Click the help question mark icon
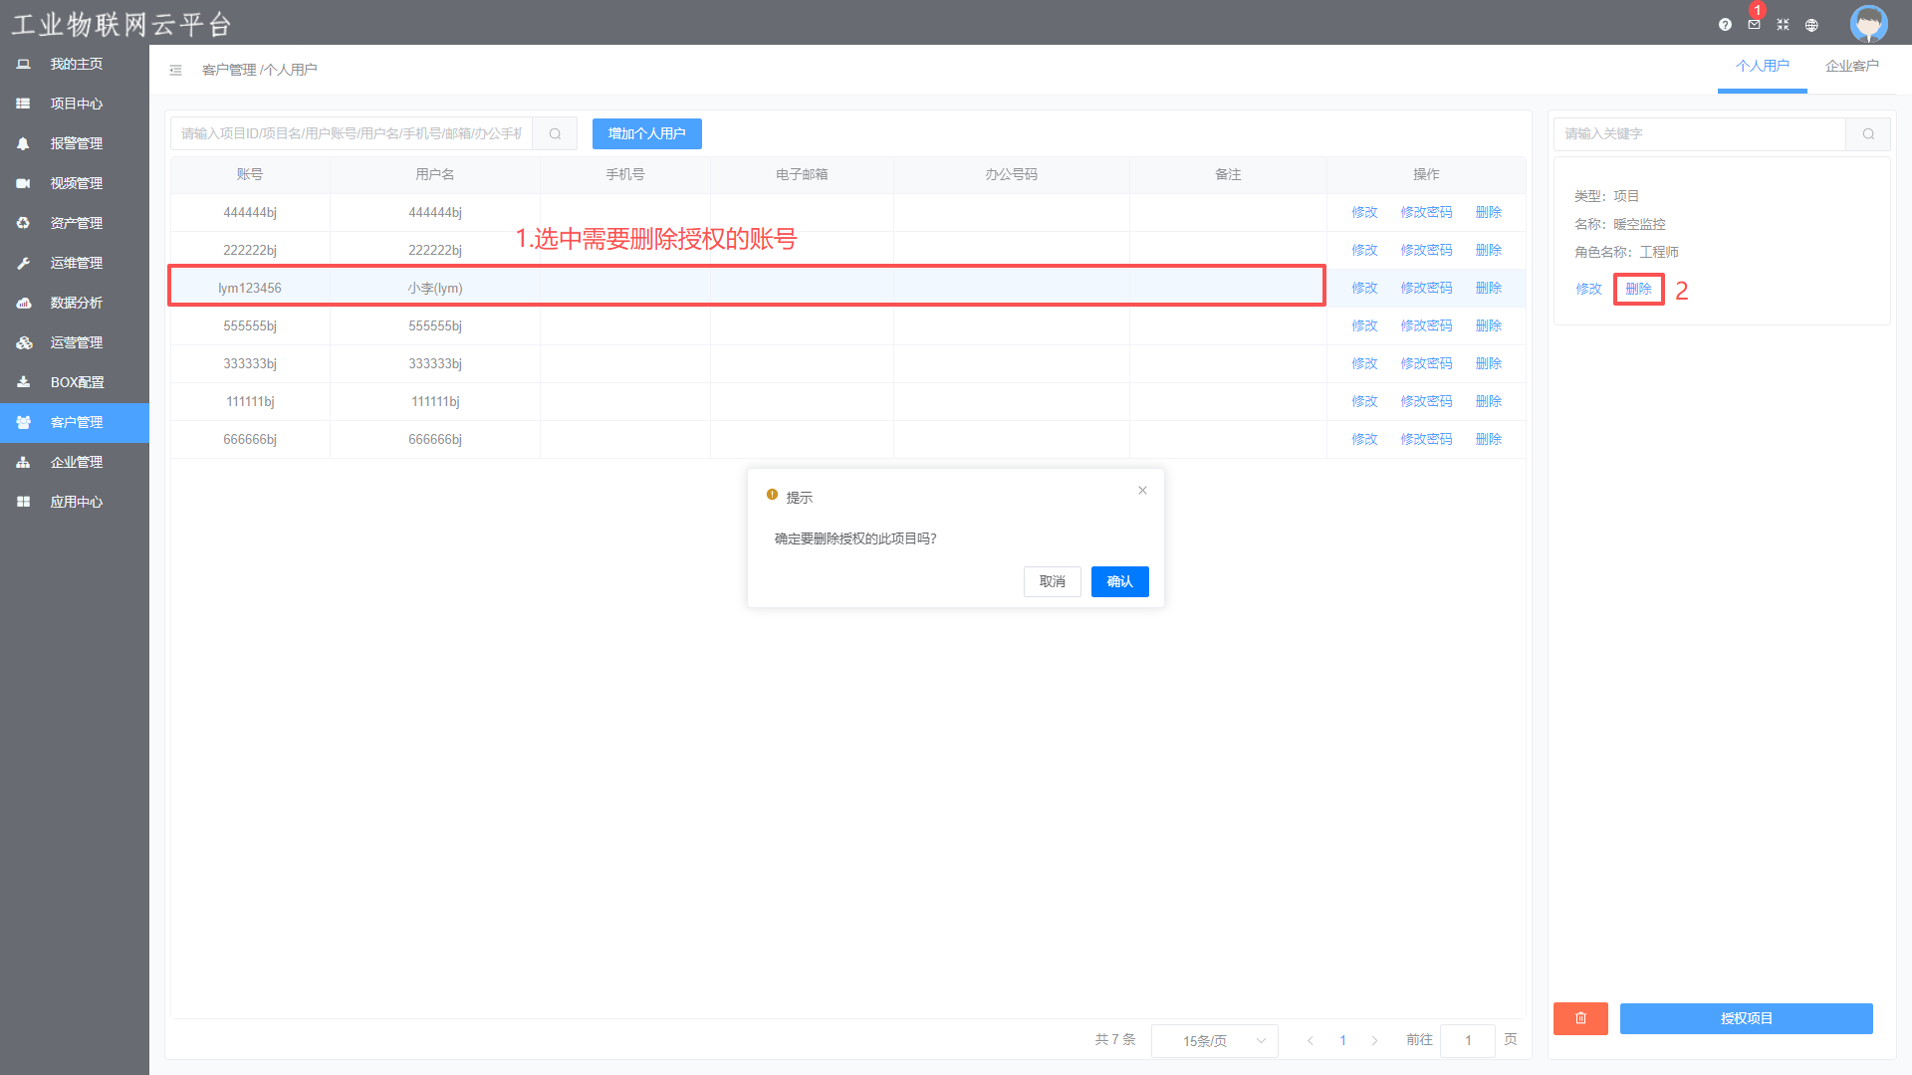 pos(1725,25)
